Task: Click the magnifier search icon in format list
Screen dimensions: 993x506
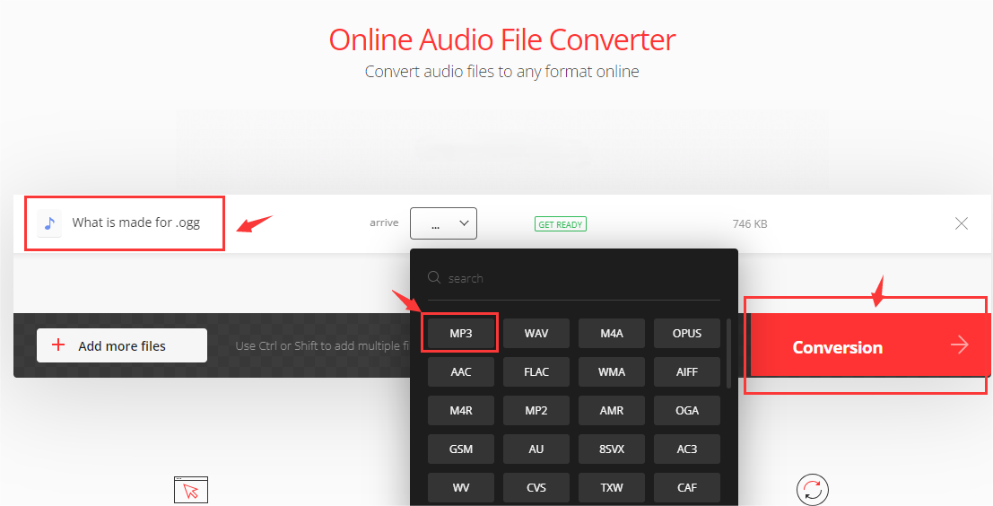Action: (x=435, y=278)
